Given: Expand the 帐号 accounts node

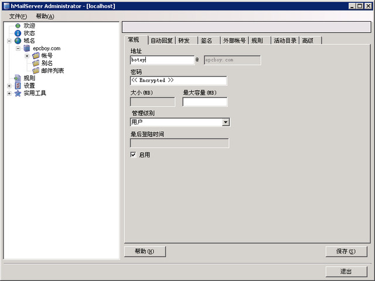Looking at the screenshot, I should 27,56.
